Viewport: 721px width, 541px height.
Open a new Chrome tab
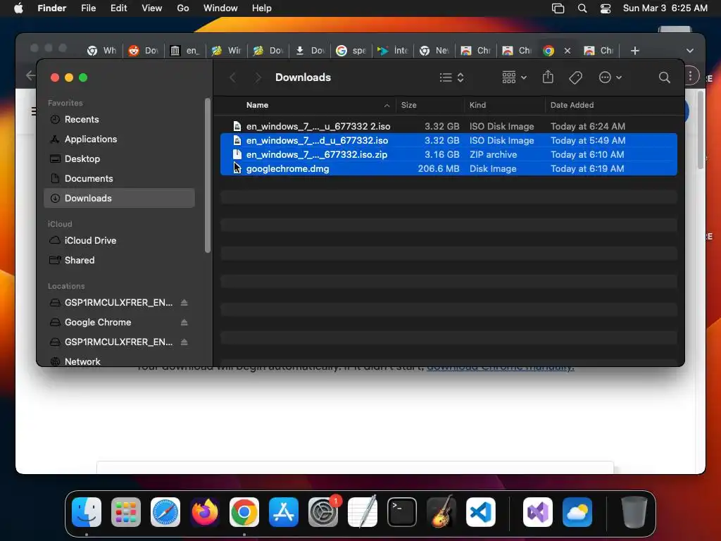[634, 51]
